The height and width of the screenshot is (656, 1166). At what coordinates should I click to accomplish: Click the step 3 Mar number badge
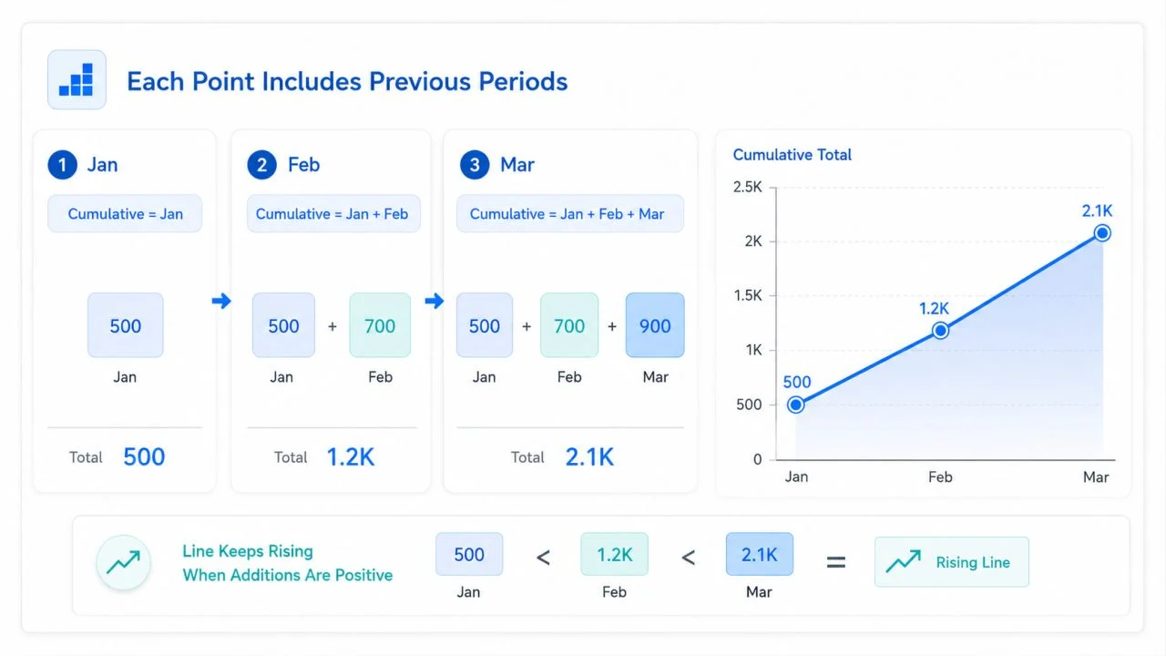[x=474, y=165]
